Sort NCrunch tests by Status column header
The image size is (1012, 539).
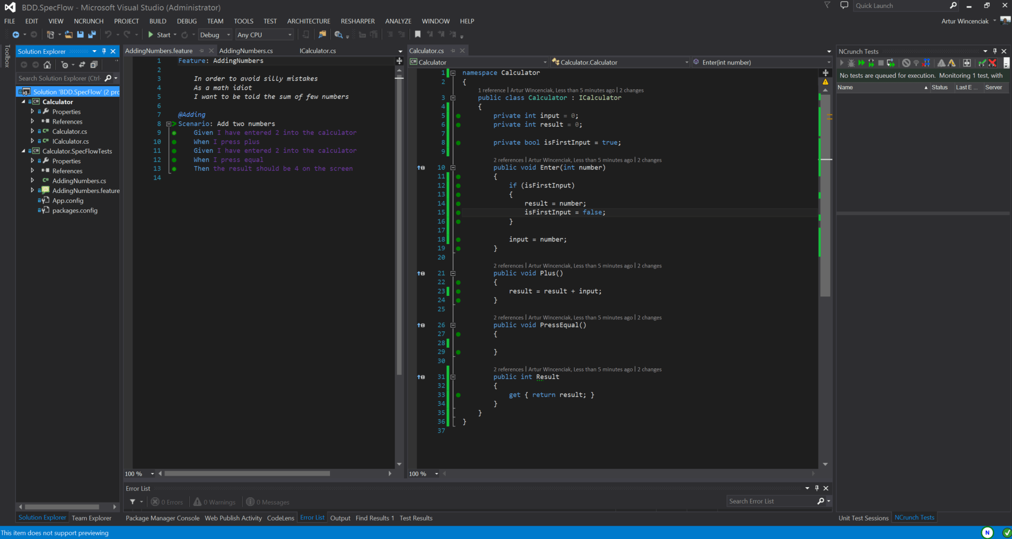tap(940, 87)
